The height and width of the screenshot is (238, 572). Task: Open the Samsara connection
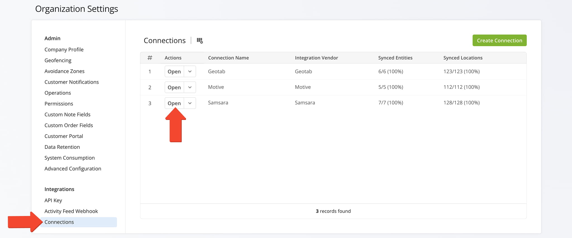click(x=174, y=103)
